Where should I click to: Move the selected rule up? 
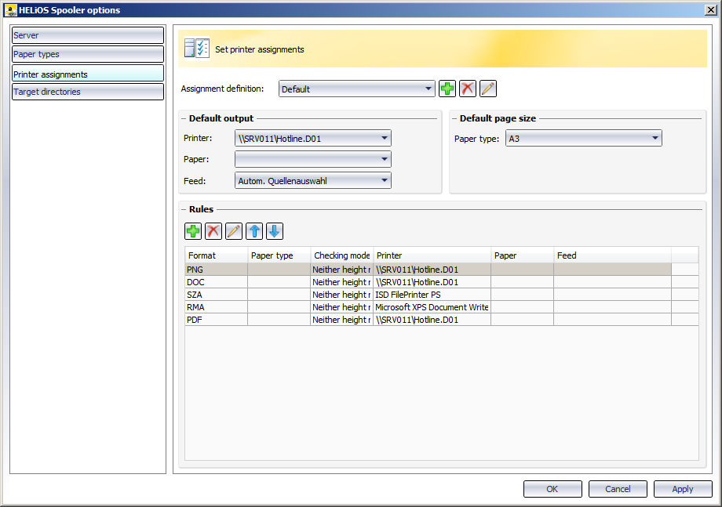(x=254, y=231)
